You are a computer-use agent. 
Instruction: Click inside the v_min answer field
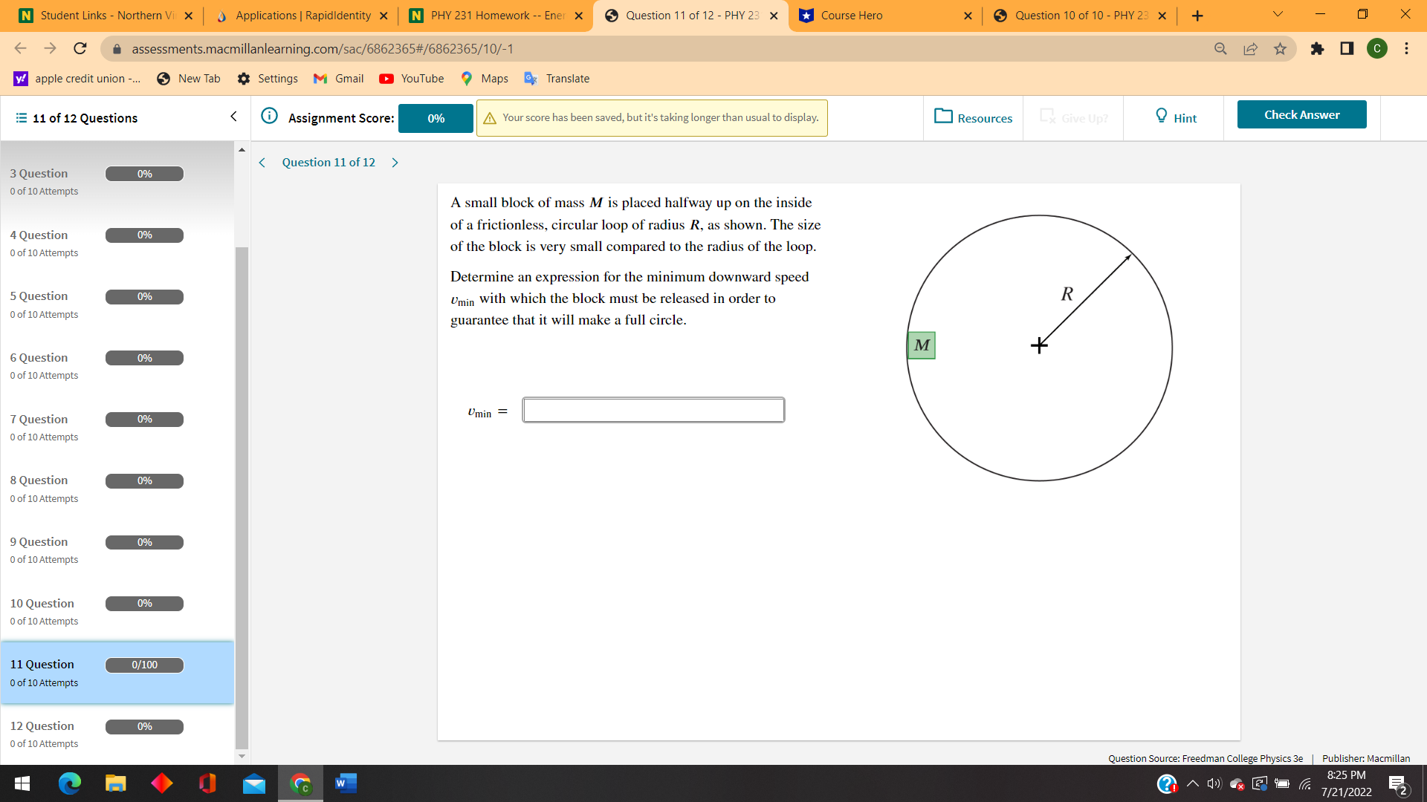pyautogui.click(x=653, y=409)
